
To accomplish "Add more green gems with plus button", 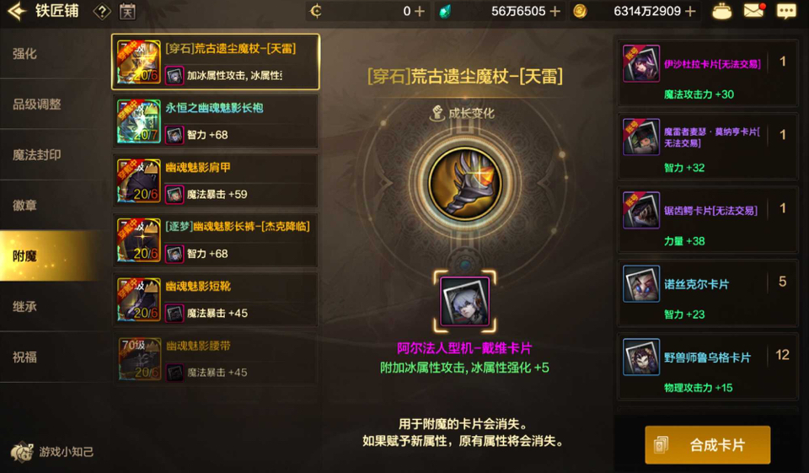I will tap(555, 11).
